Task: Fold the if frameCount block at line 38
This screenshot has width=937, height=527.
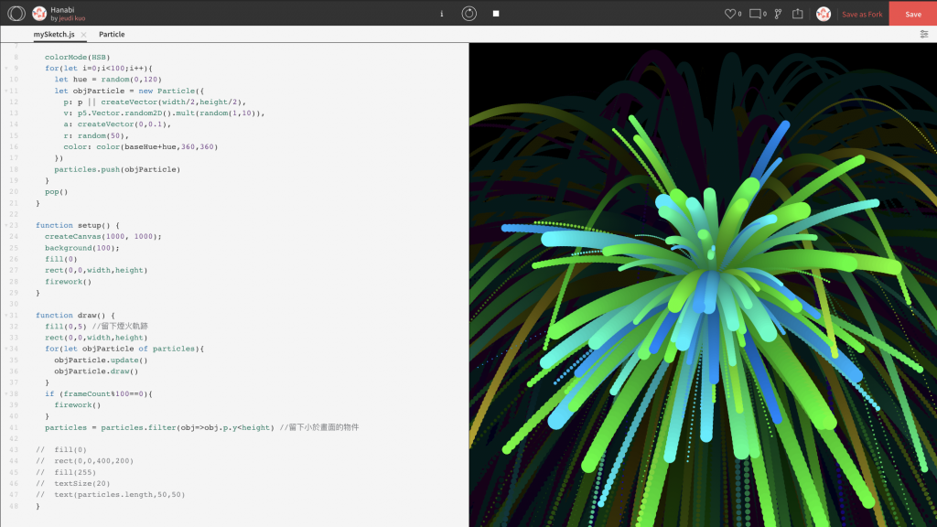Action: [6, 393]
